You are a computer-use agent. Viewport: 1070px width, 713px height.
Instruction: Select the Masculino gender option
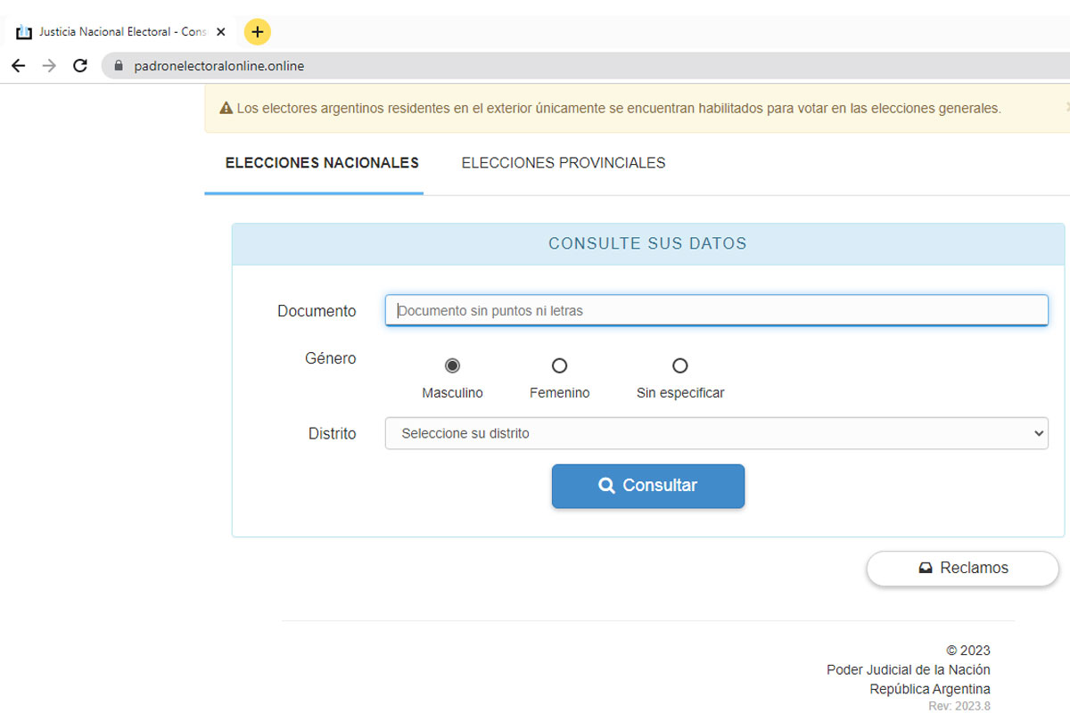452,365
